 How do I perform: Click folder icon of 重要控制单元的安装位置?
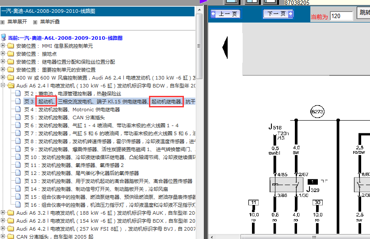(x=11, y=70)
